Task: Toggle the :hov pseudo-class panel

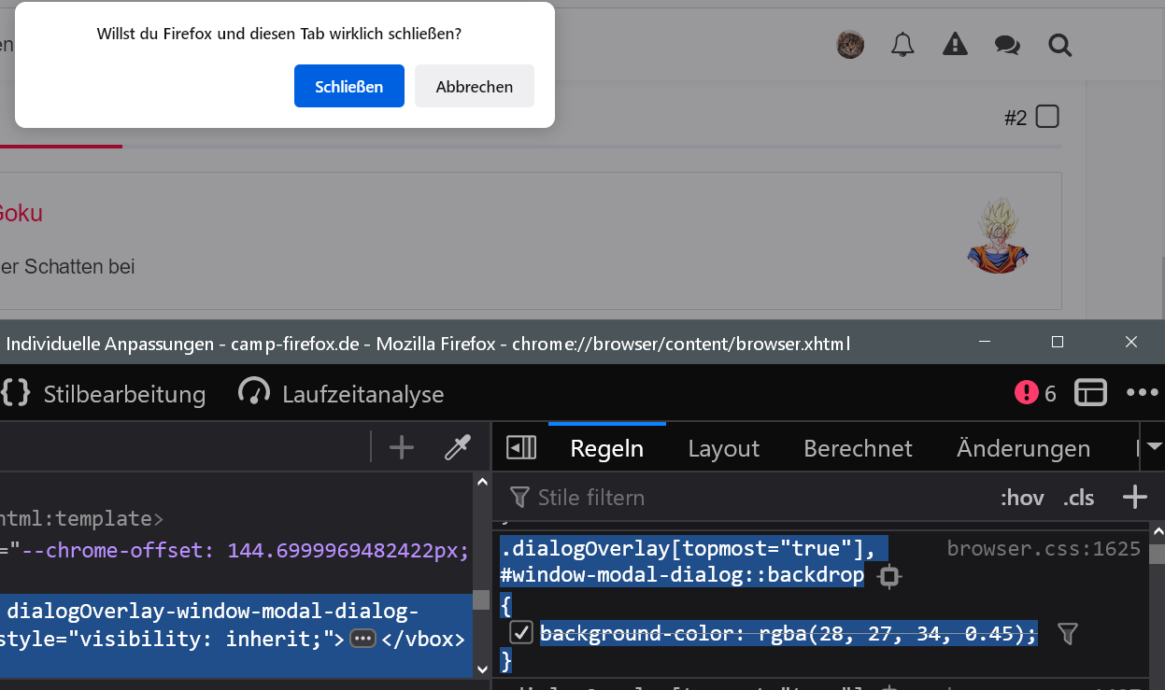Action: click(x=1022, y=498)
